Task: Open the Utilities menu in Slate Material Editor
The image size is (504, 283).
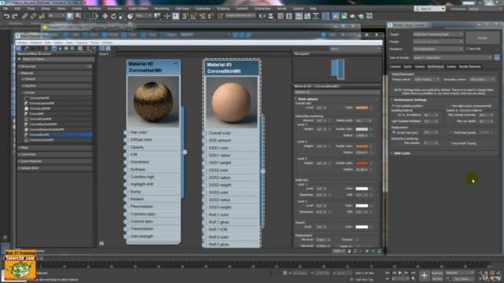Action: click(107, 42)
